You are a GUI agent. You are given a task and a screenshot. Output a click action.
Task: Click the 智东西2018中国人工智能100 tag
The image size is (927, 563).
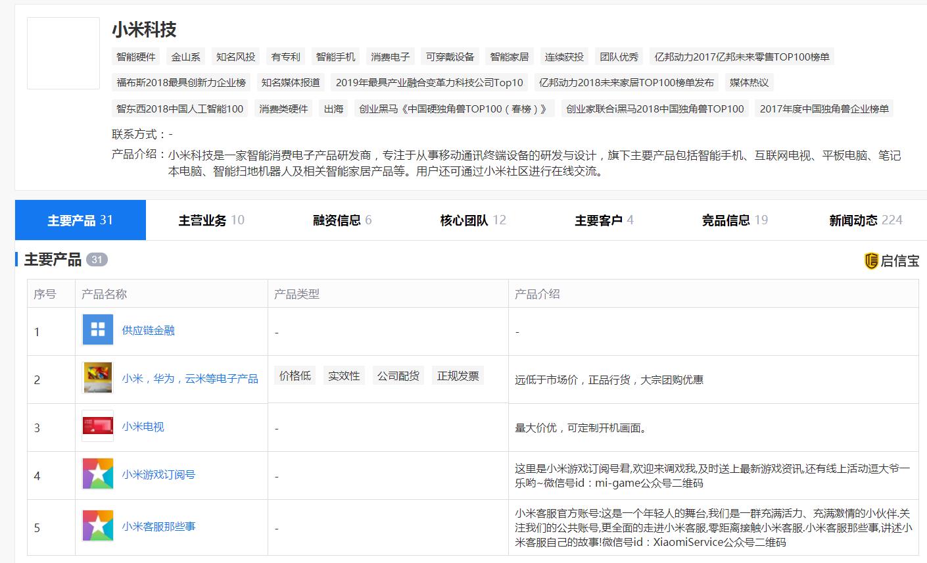point(180,109)
